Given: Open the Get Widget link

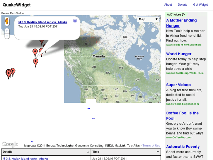Looking at the screenshot, I should click(x=200, y=5).
